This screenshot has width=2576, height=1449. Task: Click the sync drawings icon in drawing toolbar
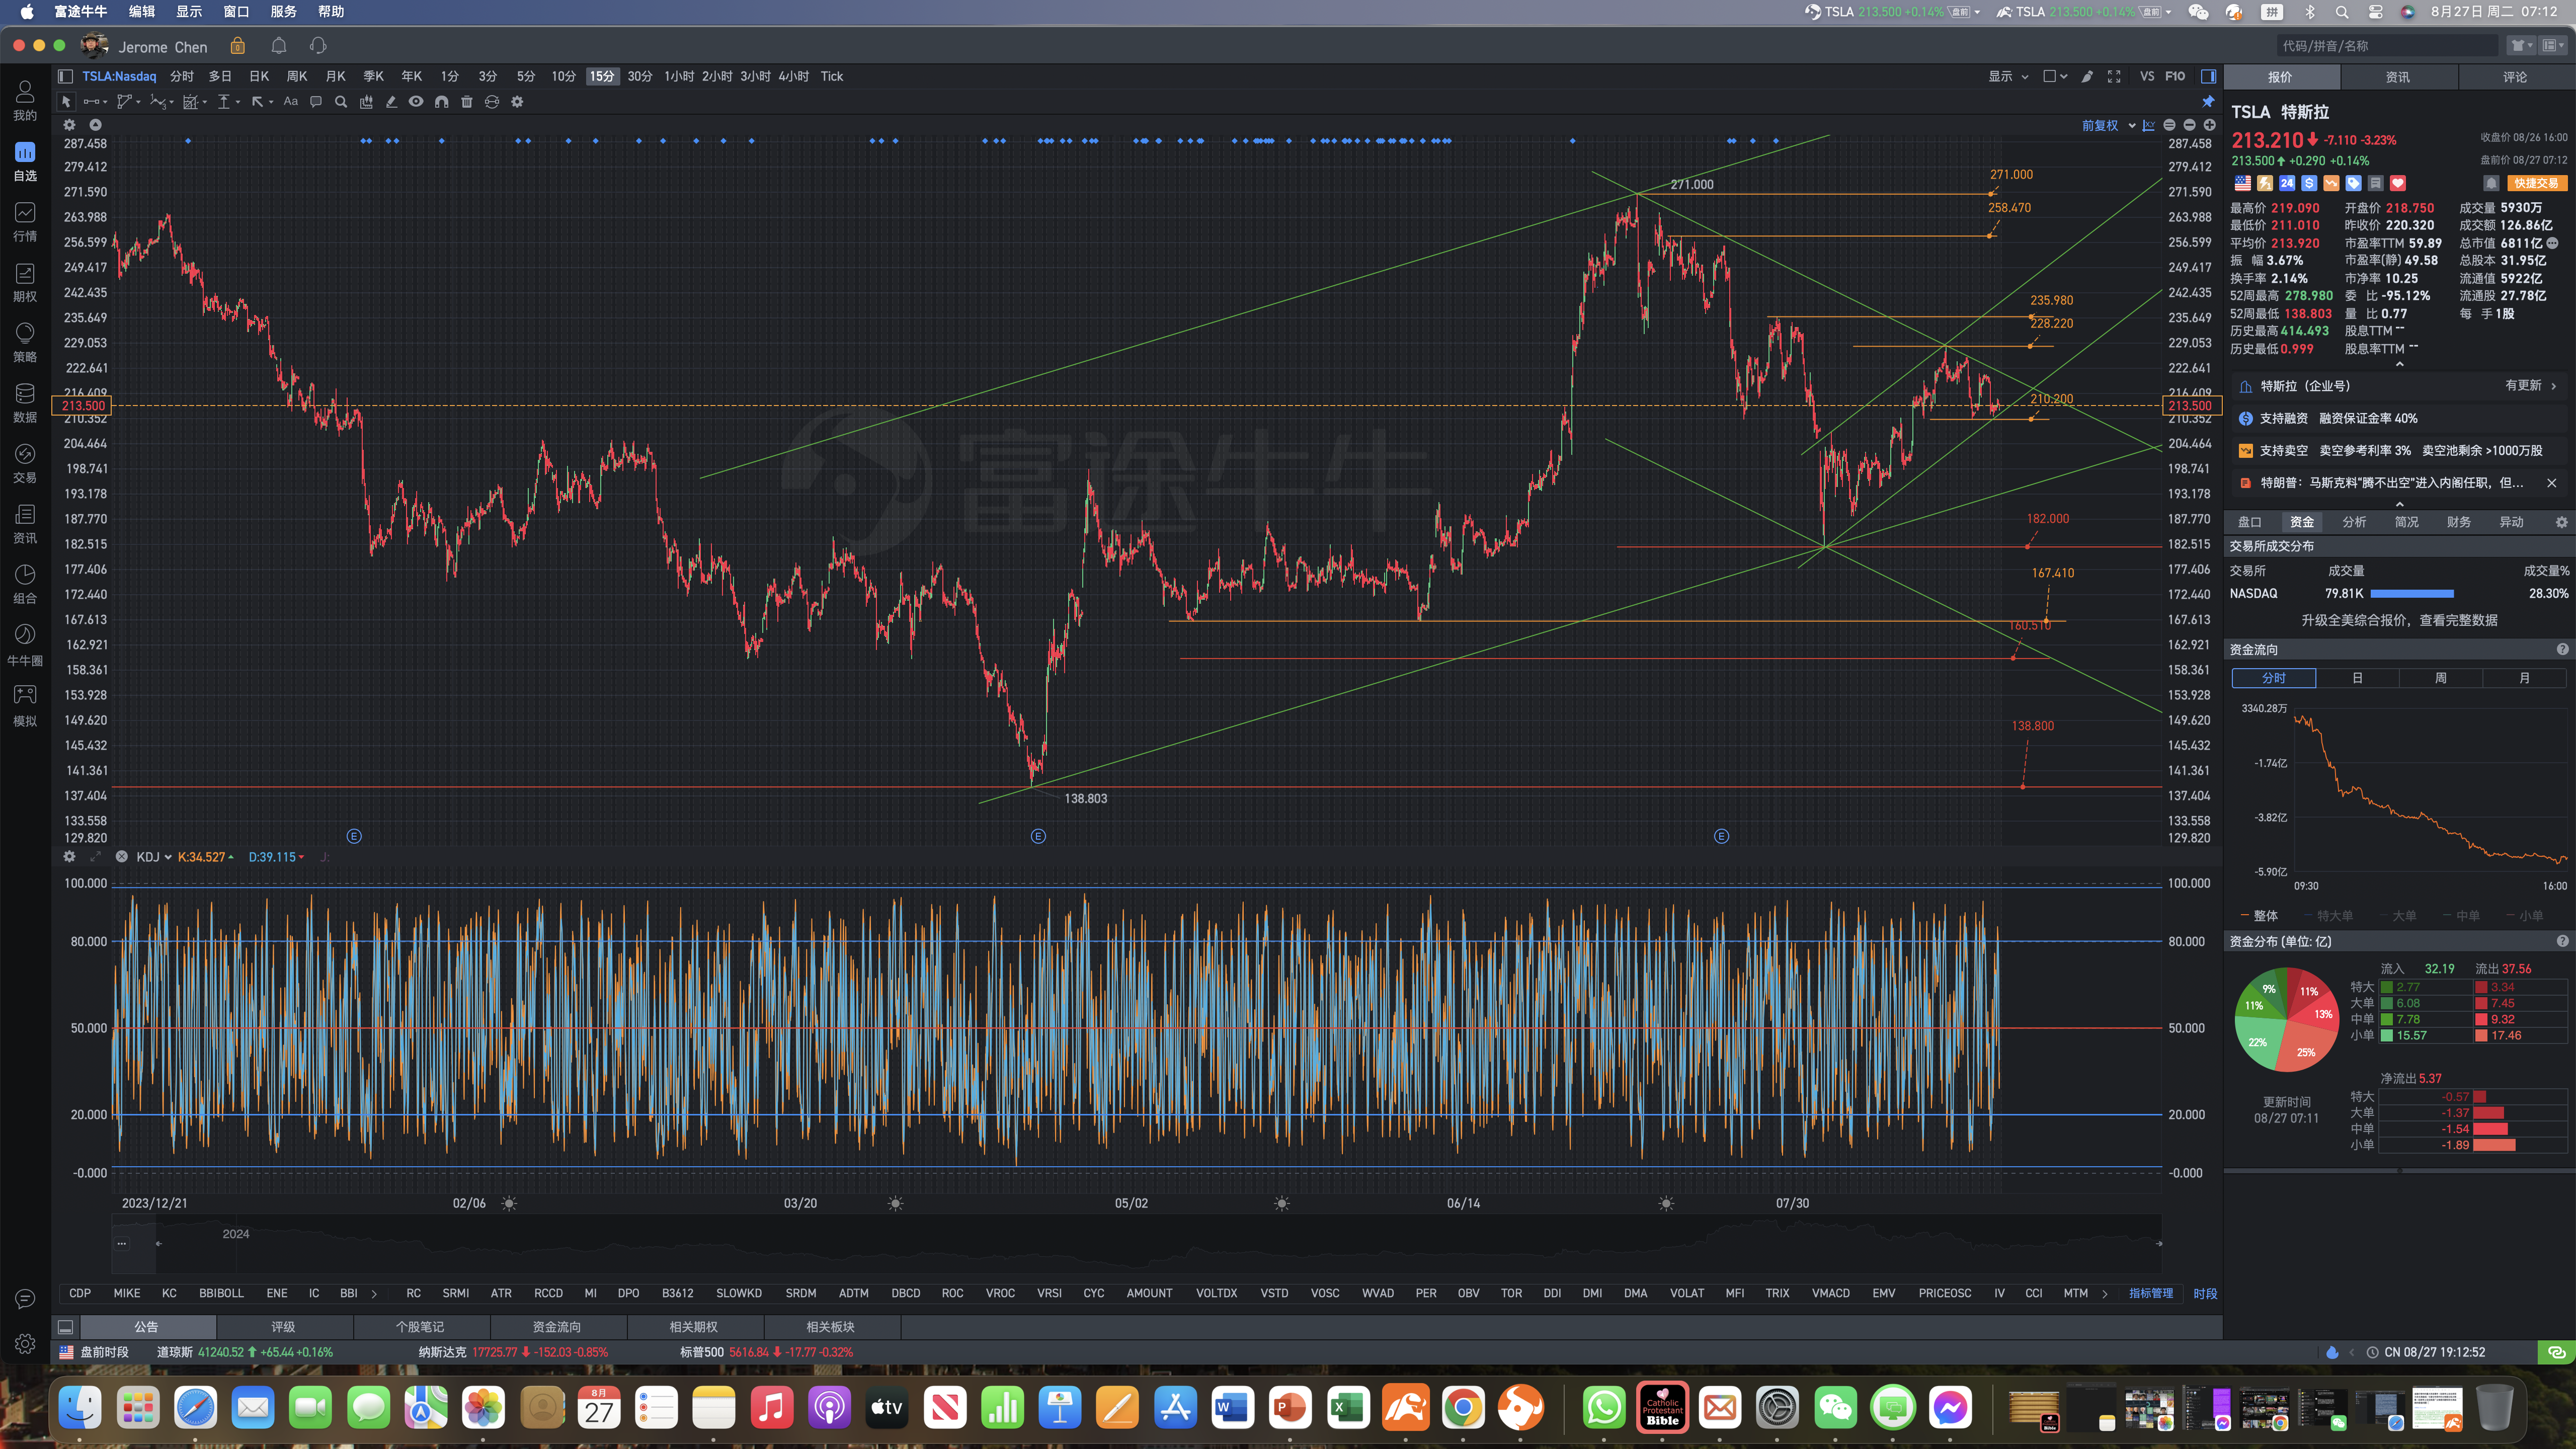click(x=492, y=102)
